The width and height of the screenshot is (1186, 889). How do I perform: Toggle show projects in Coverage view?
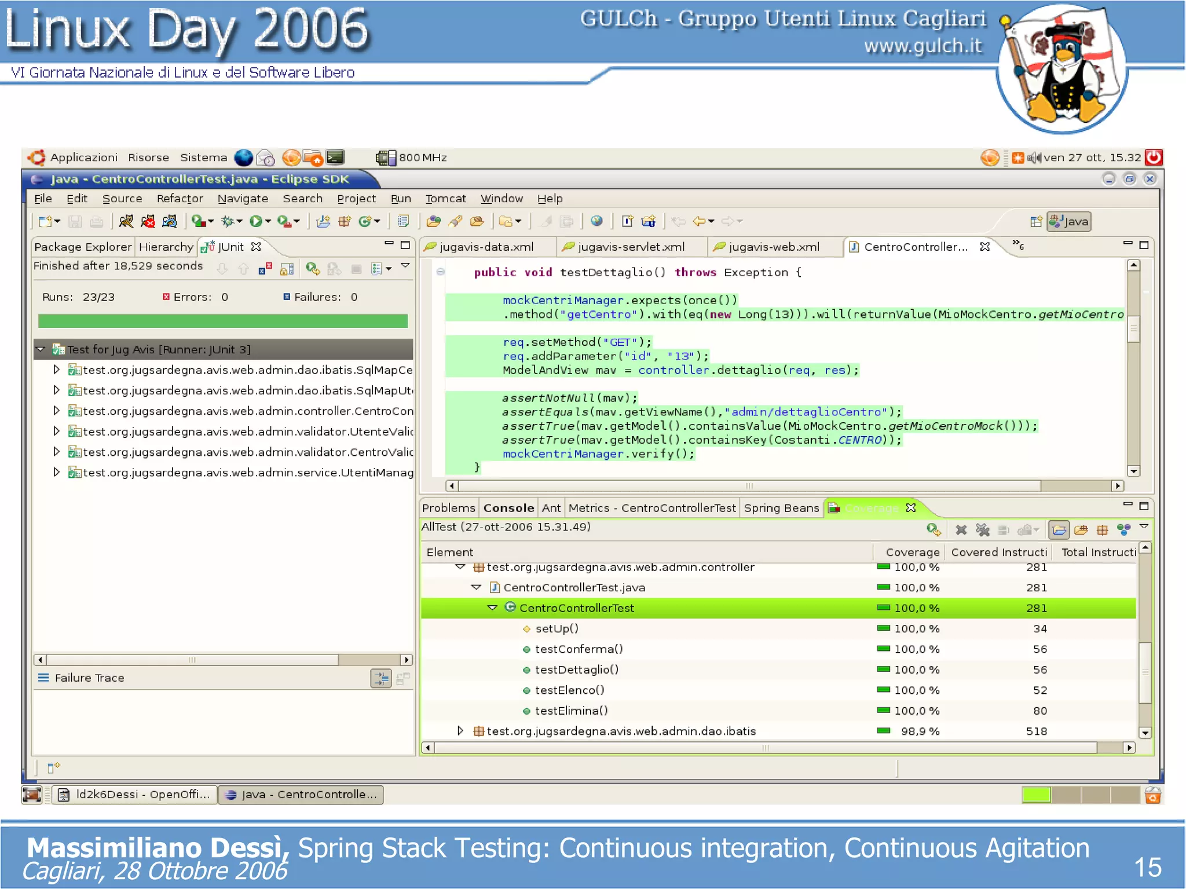[1059, 530]
